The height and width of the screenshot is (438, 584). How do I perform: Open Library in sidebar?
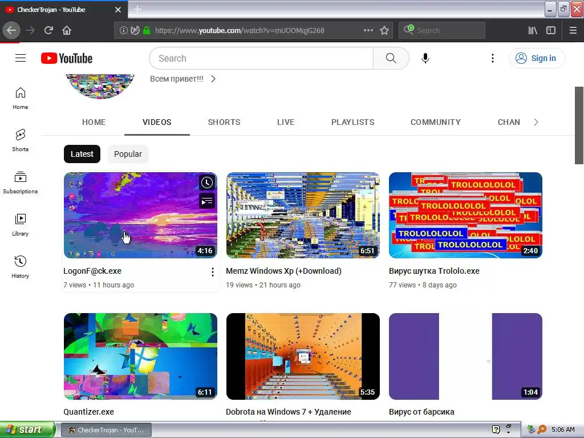click(x=20, y=225)
